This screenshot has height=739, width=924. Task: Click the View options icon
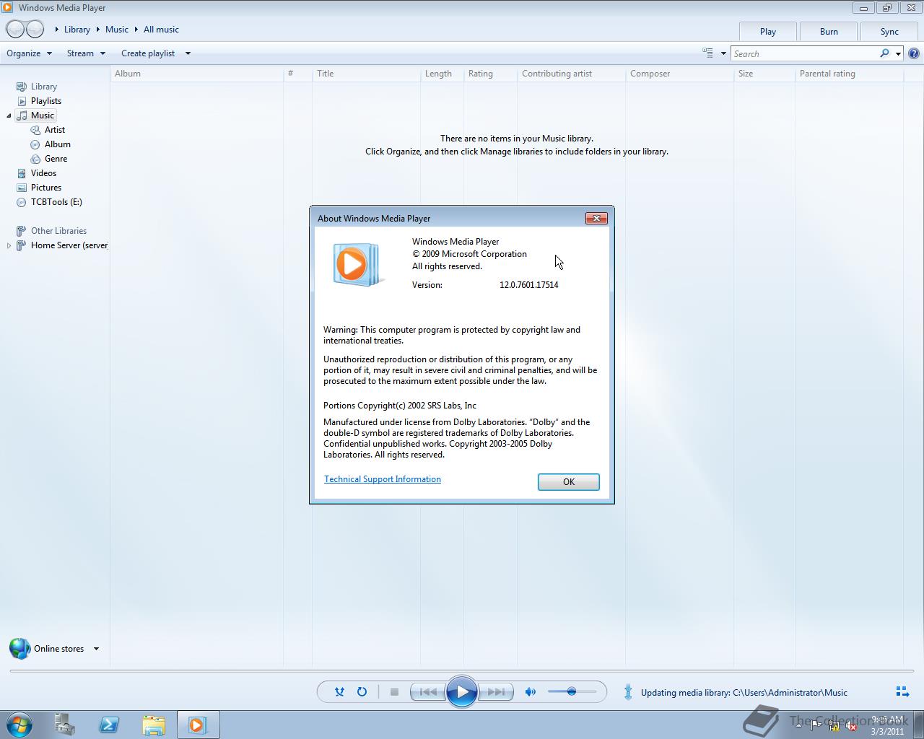tap(707, 53)
